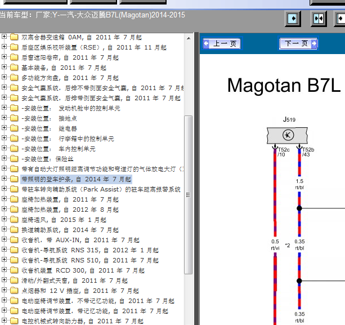This screenshot has height=325, width=345.
Task: Expand the 多功能方向盘 tree node
Action: coord(4,77)
